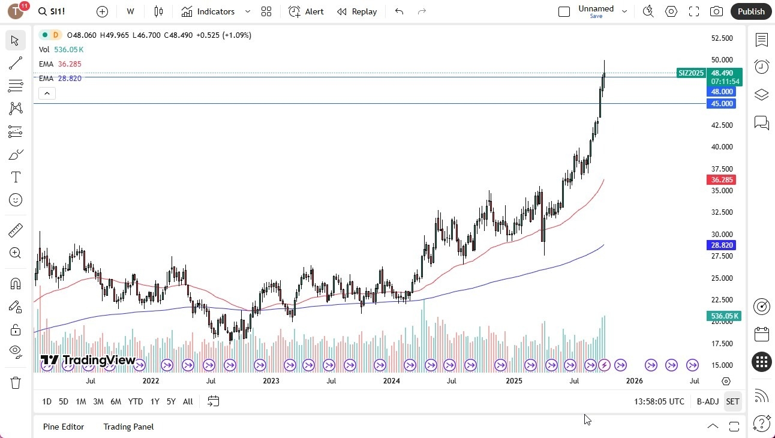Open the Alerts panel clock icon
Viewport: 775px width, 438px height.
[761, 67]
